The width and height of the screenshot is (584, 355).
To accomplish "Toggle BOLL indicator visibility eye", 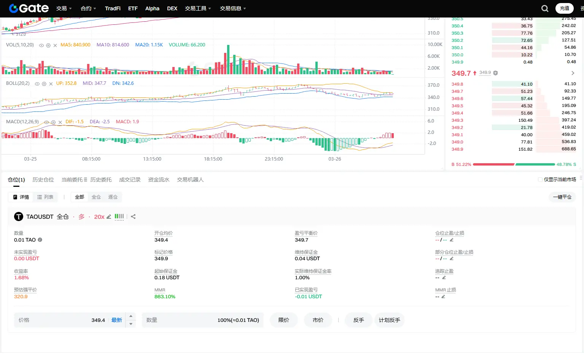I will click(37, 84).
